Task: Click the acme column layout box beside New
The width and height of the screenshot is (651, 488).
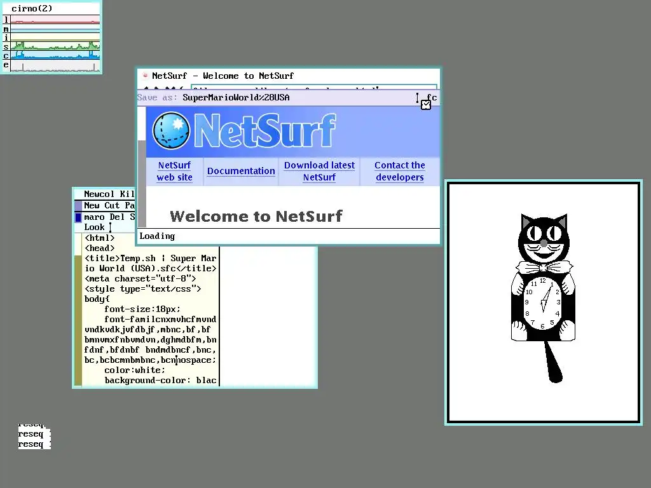Action: (x=78, y=205)
